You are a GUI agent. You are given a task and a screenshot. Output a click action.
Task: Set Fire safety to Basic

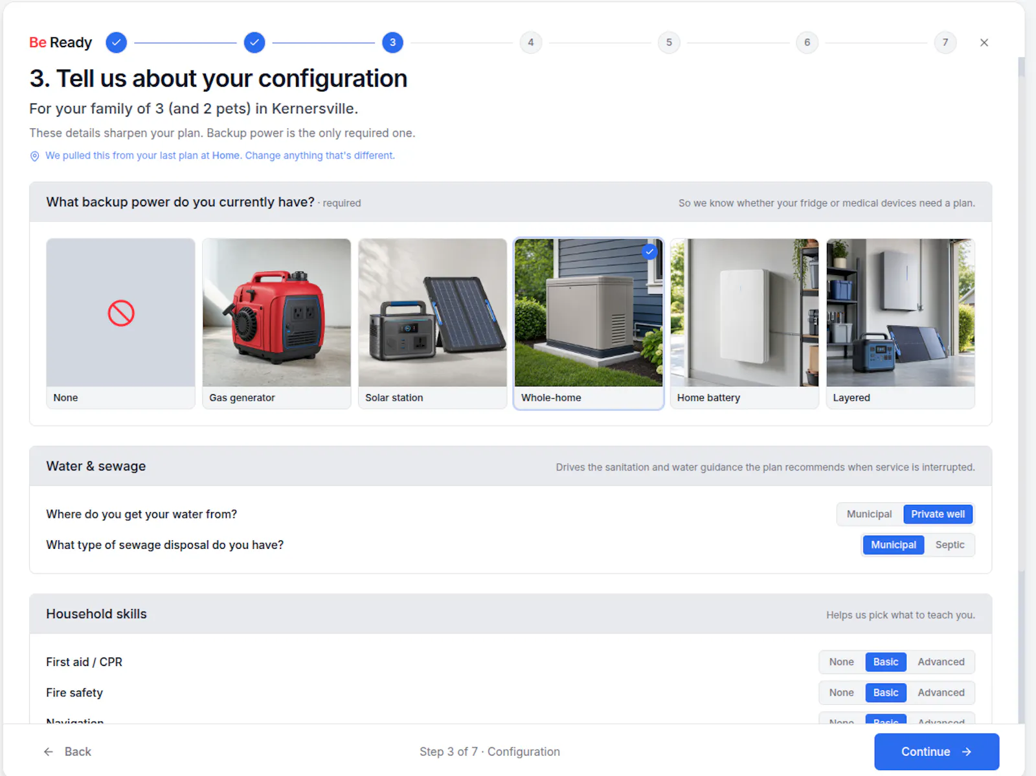(886, 693)
